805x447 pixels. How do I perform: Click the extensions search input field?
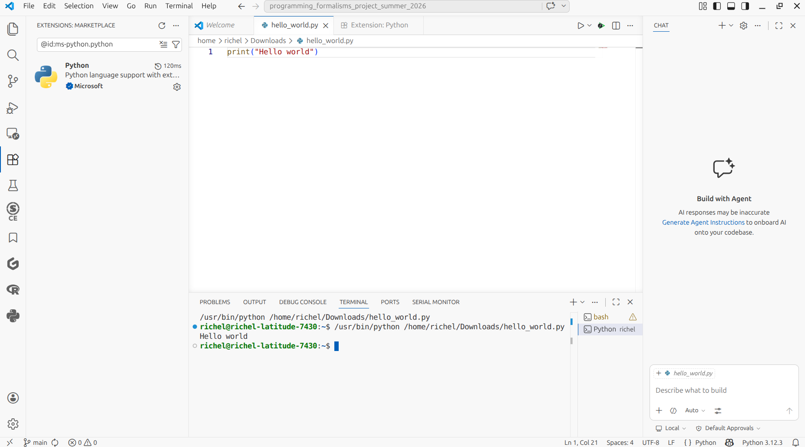coord(99,44)
